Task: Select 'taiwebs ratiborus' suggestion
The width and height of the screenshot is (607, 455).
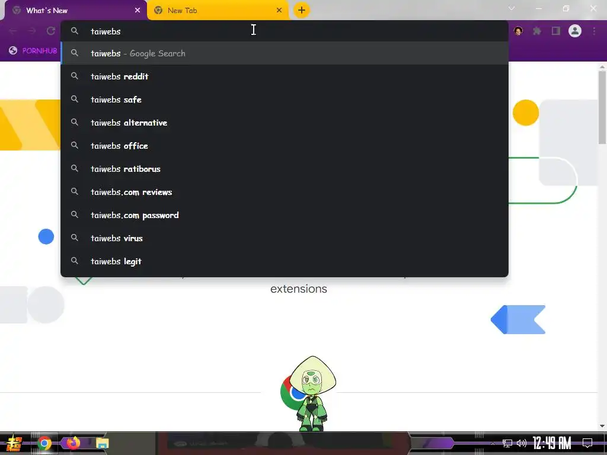Action: pyautogui.click(x=284, y=169)
